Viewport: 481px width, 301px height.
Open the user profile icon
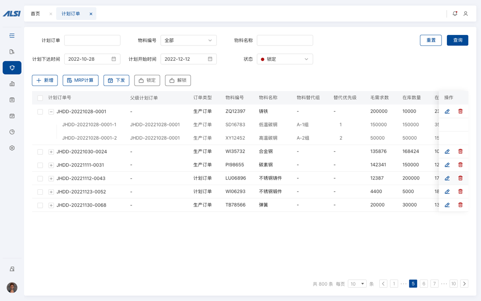click(466, 13)
